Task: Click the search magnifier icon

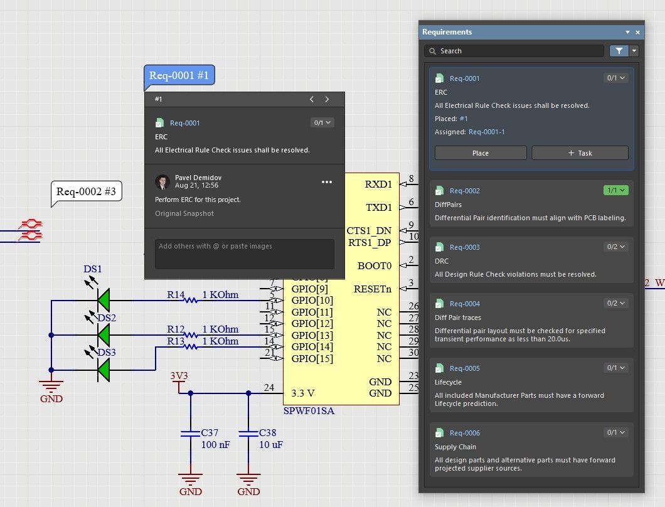Action: coord(433,51)
